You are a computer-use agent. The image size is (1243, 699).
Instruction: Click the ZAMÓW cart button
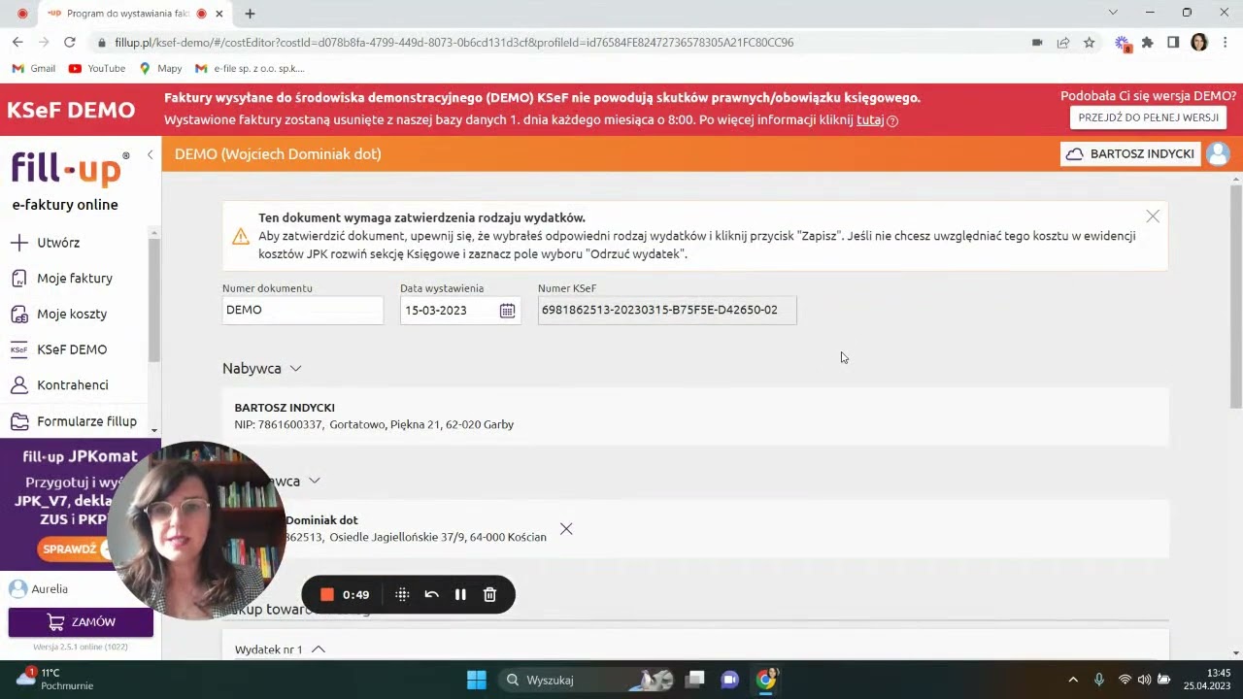[81, 622]
